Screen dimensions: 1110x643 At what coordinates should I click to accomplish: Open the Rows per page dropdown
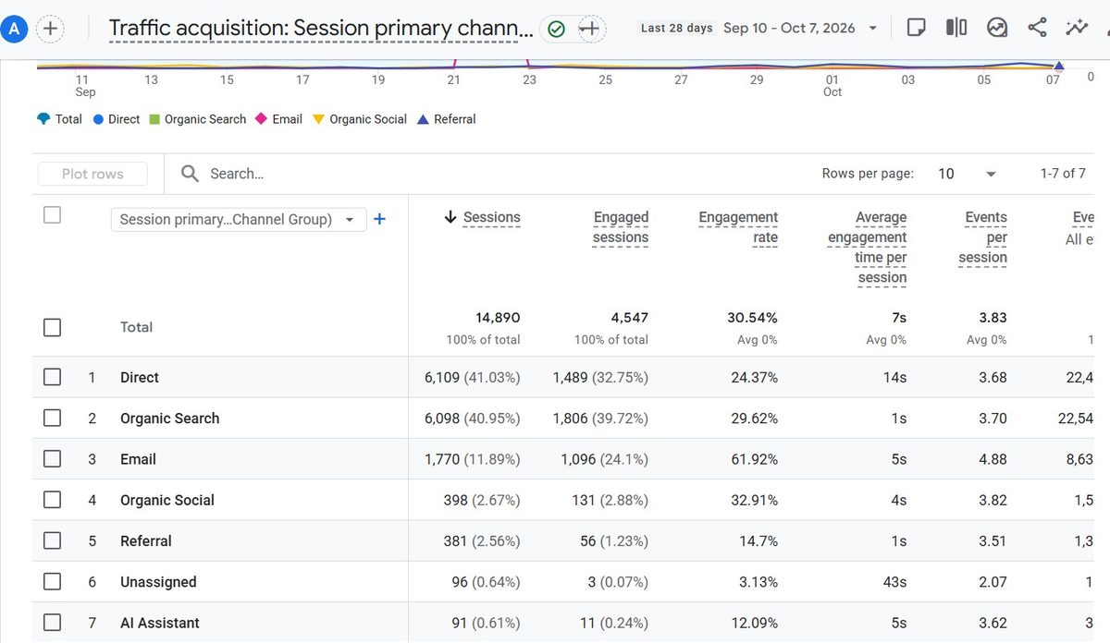[x=968, y=174]
